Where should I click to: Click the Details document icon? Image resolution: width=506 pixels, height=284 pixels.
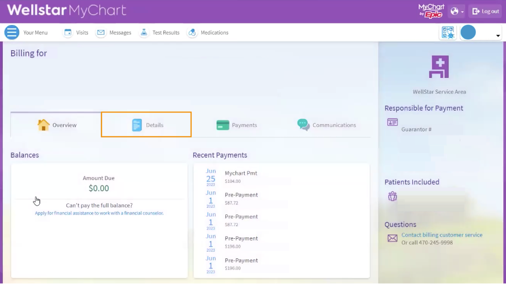[137, 125]
